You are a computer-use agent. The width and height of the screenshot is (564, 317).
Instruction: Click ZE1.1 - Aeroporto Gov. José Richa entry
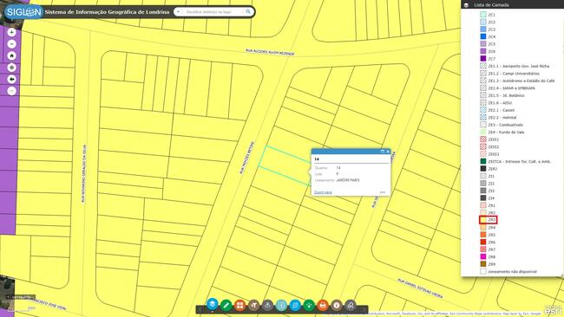coord(518,66)
